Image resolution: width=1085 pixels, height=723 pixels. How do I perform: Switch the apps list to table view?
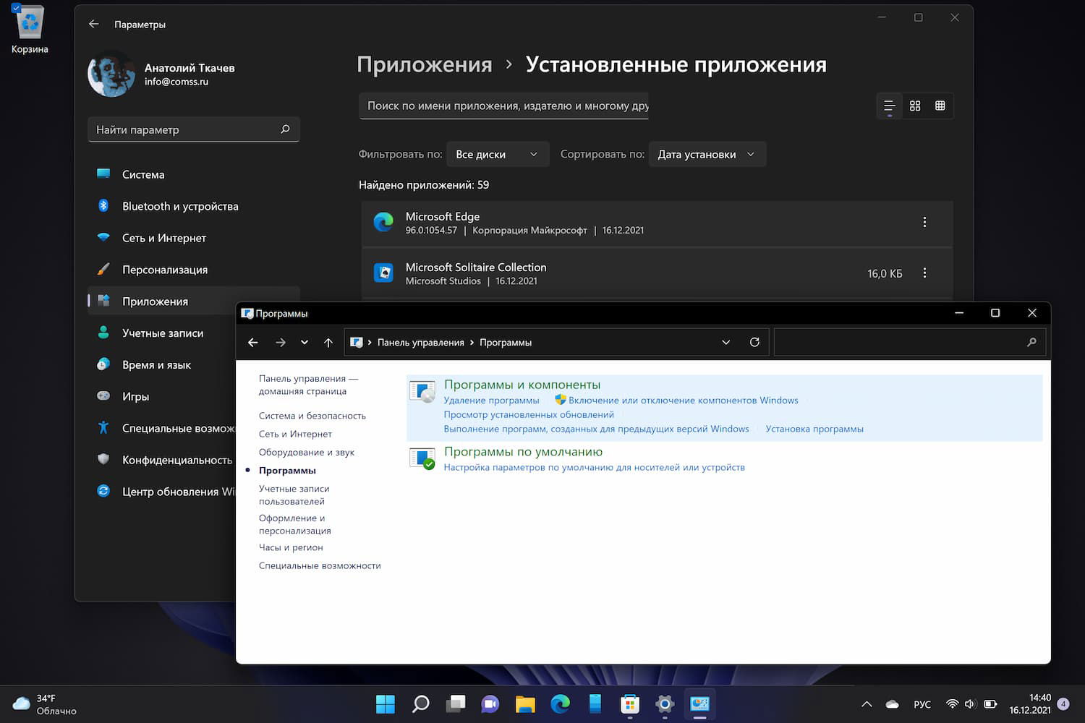940,106
